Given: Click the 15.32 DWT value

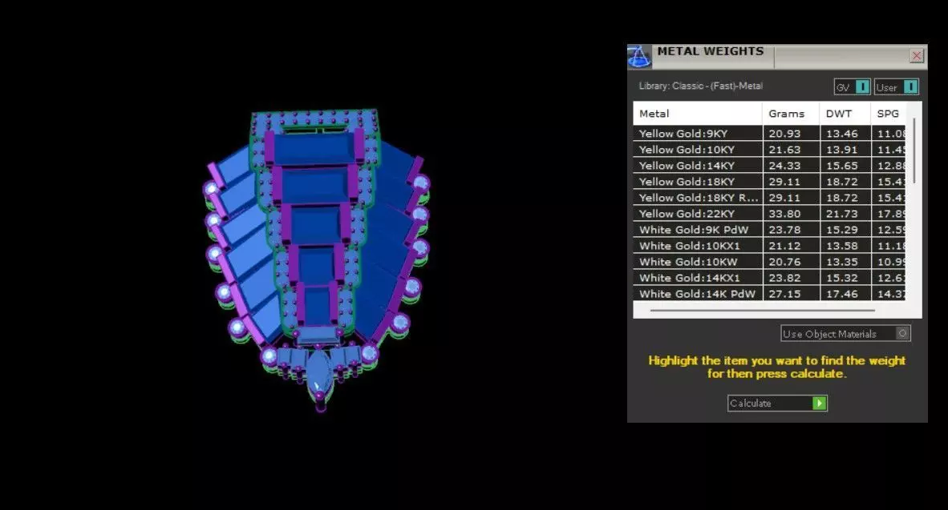Looking at the screenshot, I should pos(841,278).
